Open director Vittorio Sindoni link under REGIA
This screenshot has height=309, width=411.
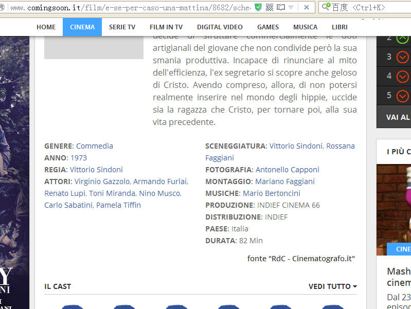pos(96,170)
